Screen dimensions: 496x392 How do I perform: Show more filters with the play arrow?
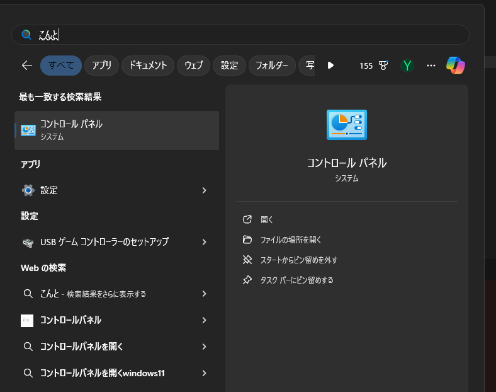tap(330, 66)
